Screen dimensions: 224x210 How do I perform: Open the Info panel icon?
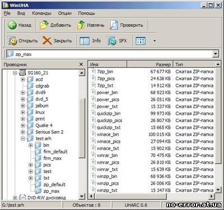point(85,41)
